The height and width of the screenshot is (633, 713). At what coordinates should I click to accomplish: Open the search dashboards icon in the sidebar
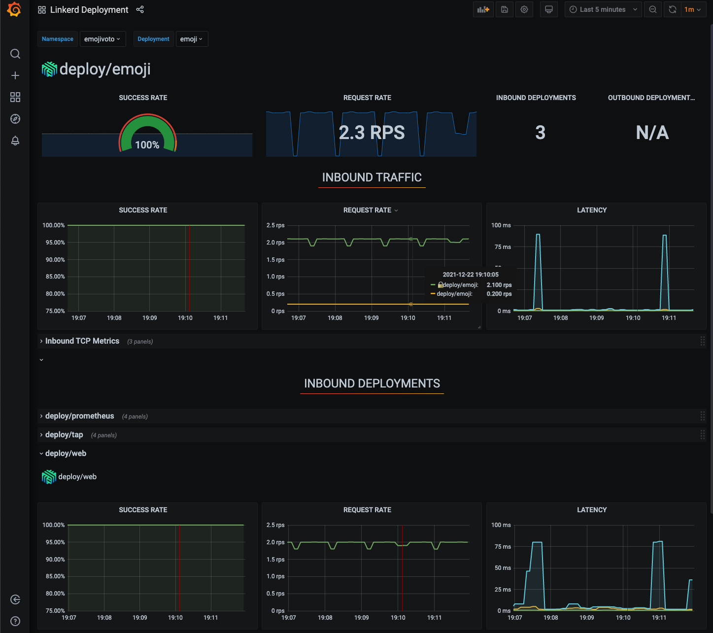click(x=15, y=54)
